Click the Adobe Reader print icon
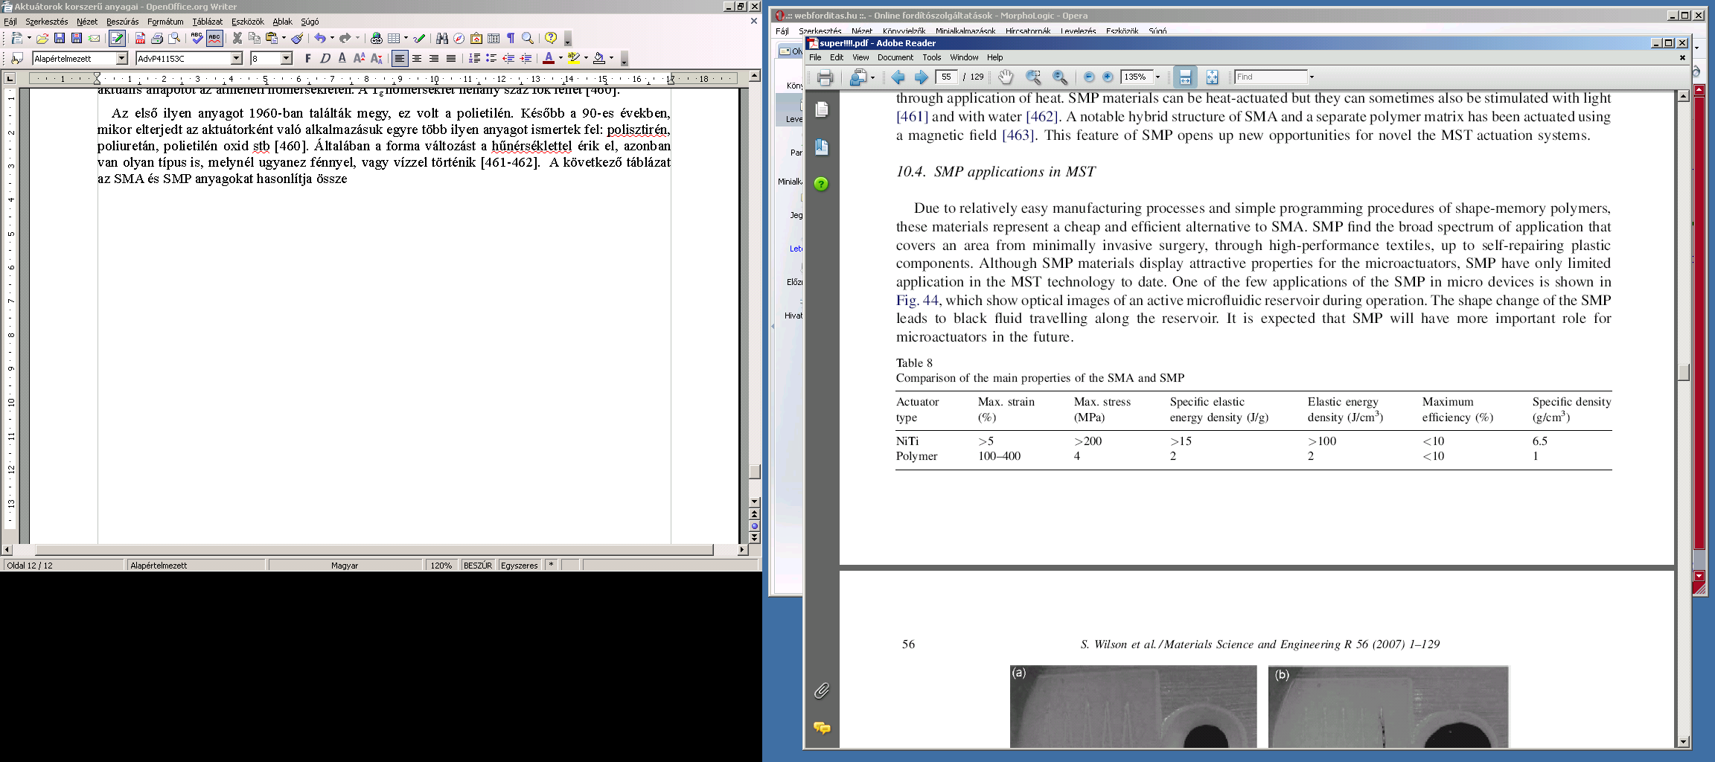Image resolution: width=1715 pixels, height=762 pixels. 825,77
